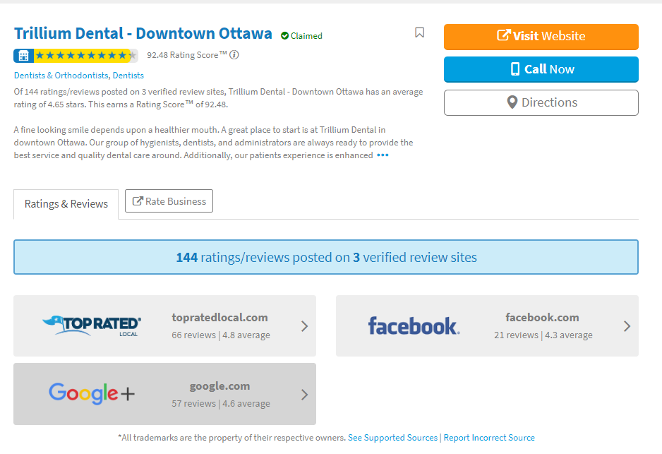Click the '92.48 Rating Score' text

click(186, 55)
